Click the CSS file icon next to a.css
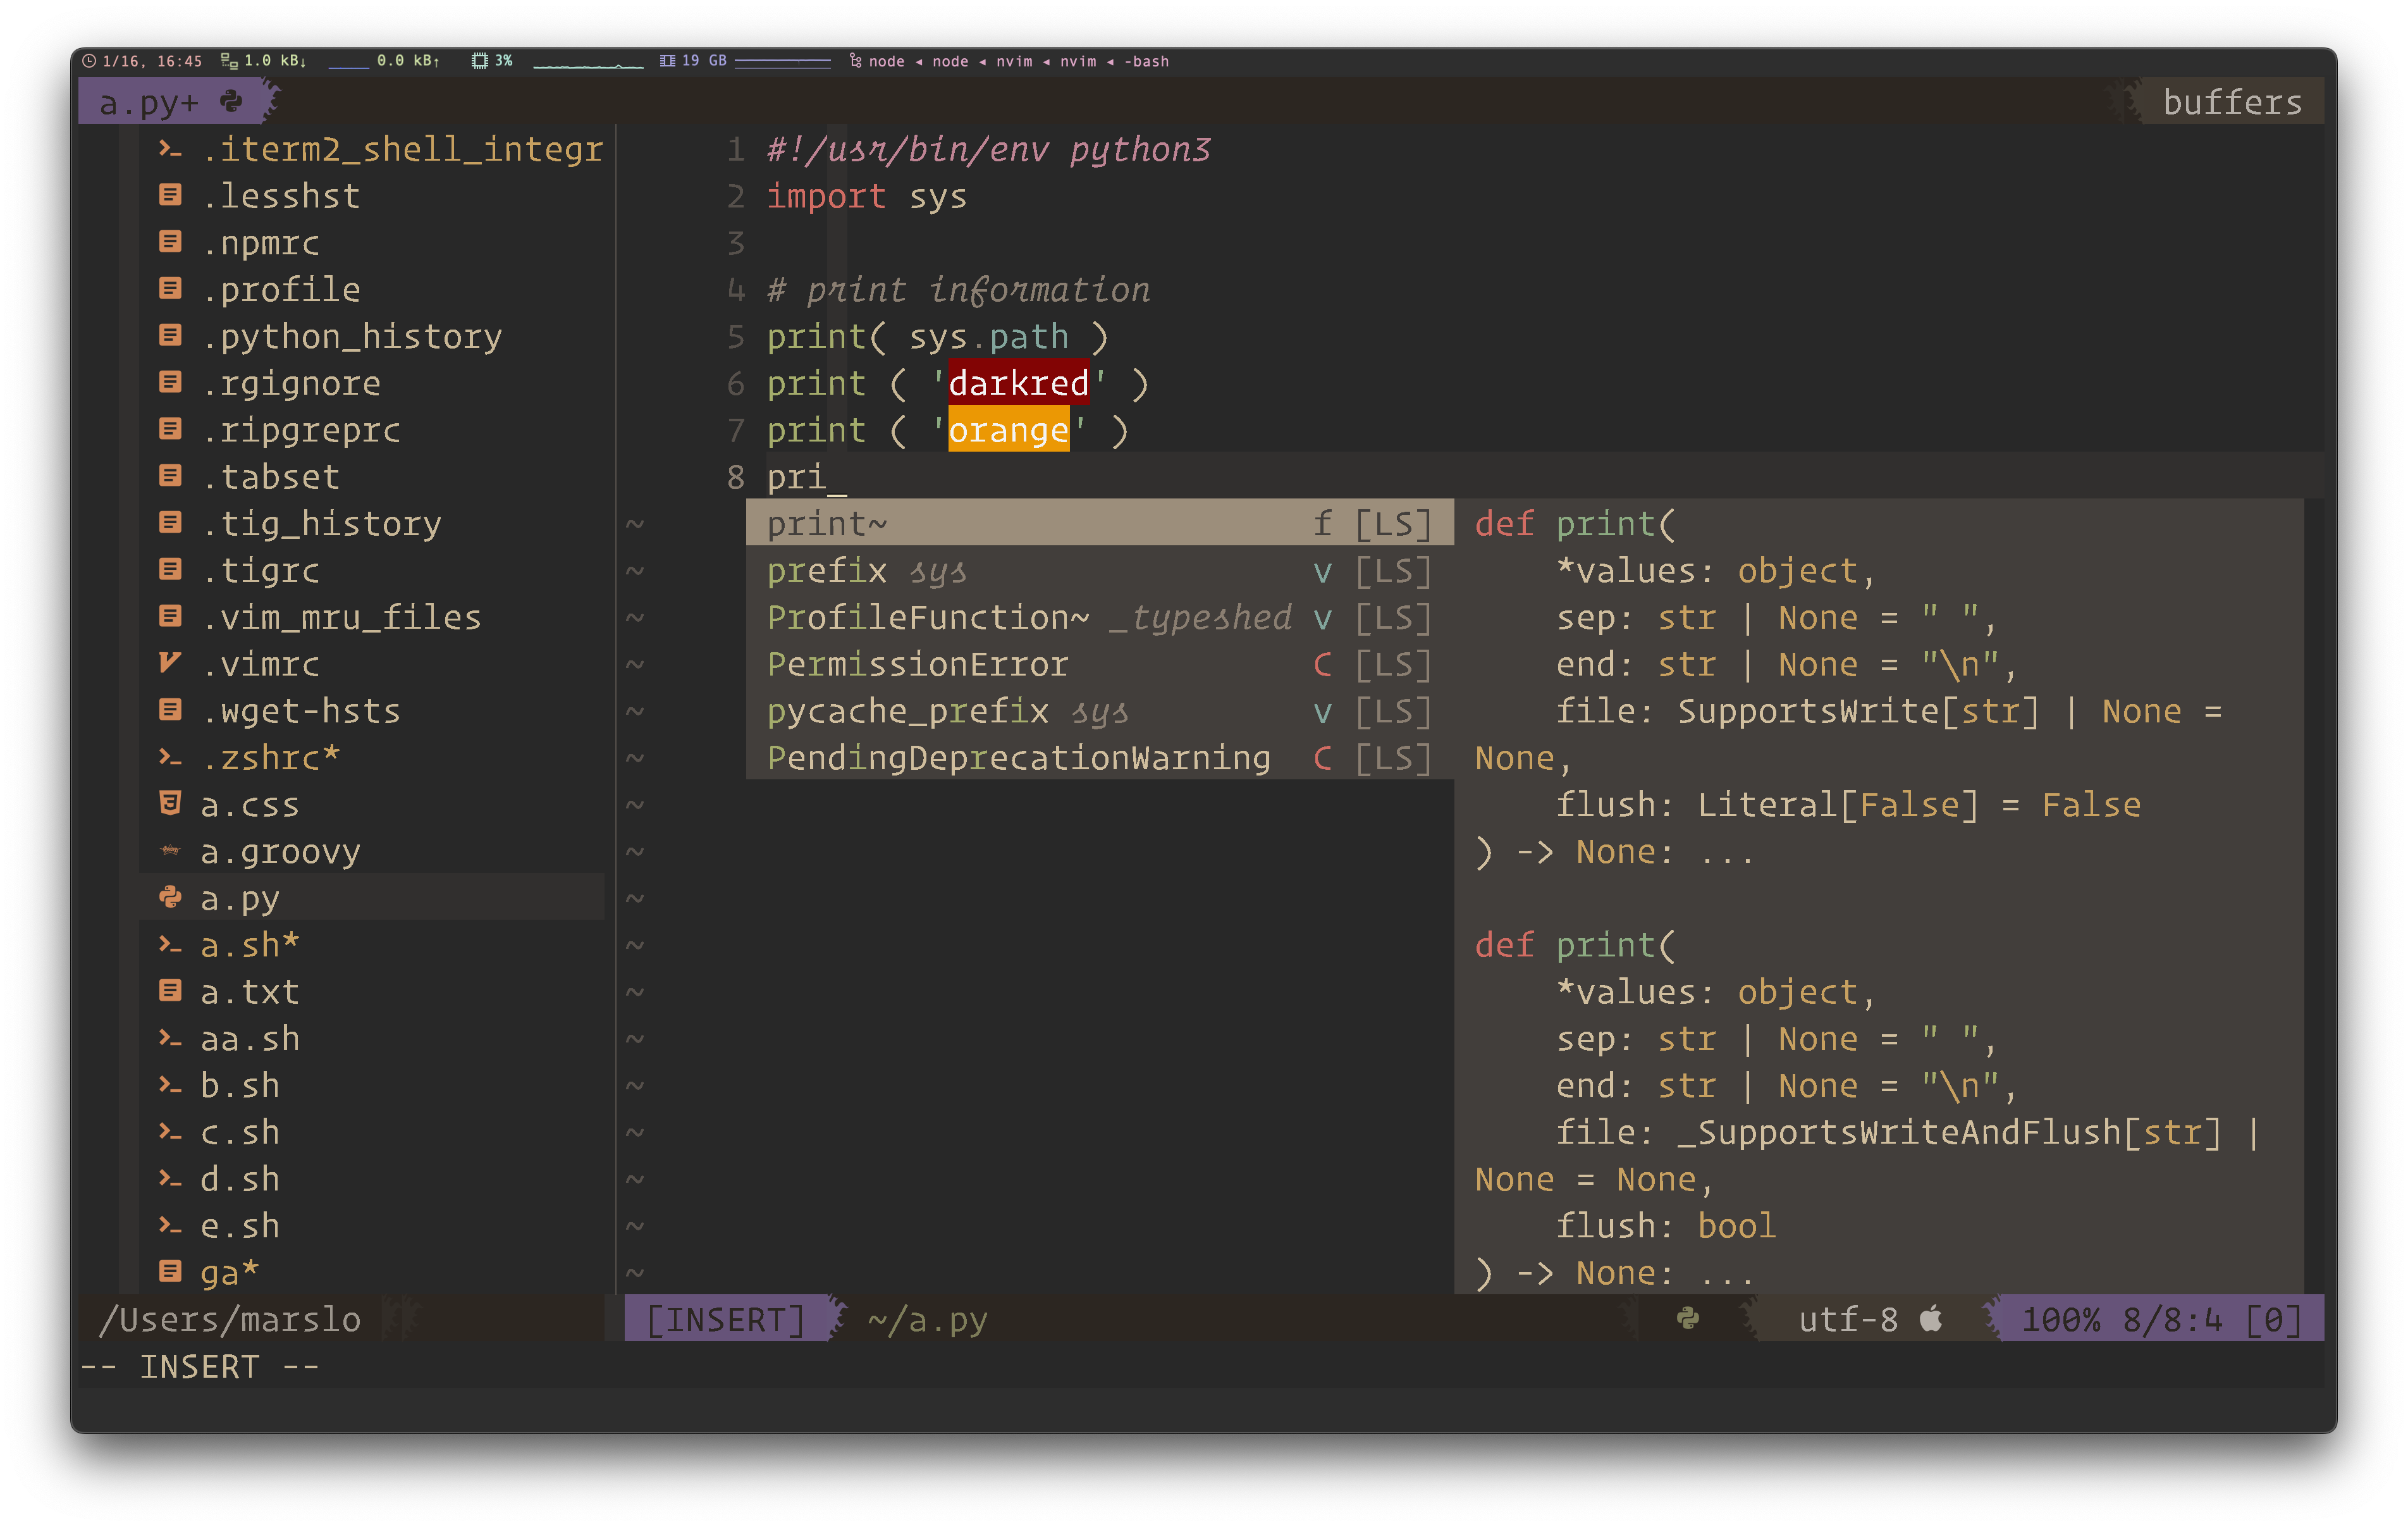The image size is (2408, 1527). [x=170, y=803]
